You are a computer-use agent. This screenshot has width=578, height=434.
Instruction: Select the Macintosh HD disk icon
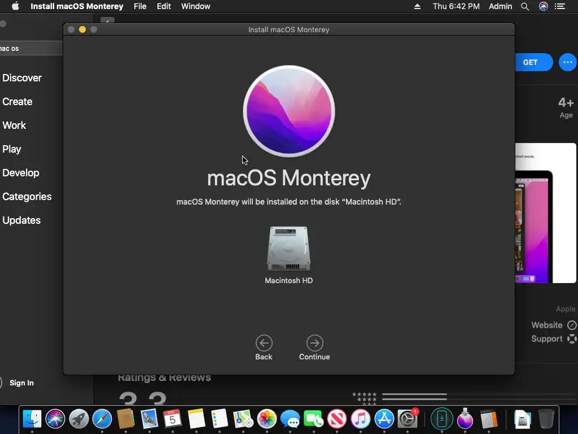click(x=288, y=249)
